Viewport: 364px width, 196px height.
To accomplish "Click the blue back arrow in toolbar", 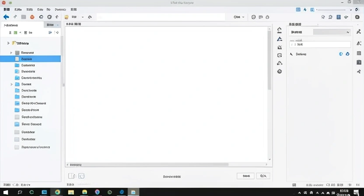I will [6, 17].
